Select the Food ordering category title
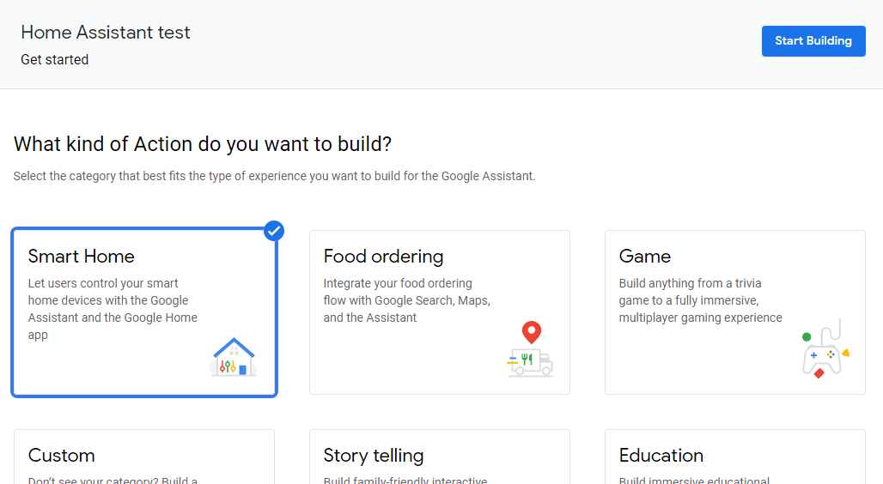 [x=383, y=256]
